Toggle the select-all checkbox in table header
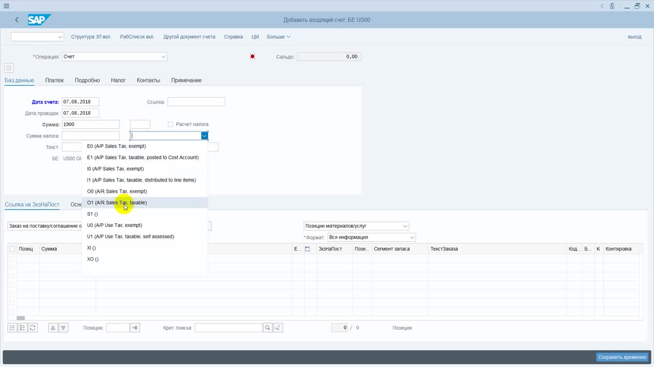The width and height of the screenshot is (654, 367). 12,249
